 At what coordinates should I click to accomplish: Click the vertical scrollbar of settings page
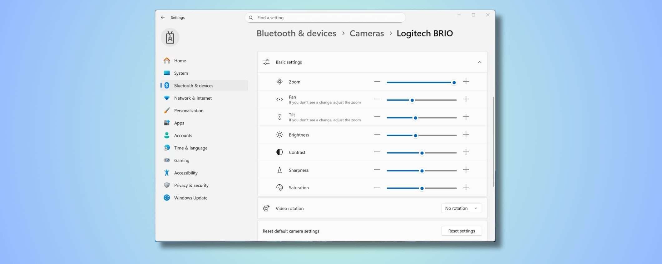point(493,142)
